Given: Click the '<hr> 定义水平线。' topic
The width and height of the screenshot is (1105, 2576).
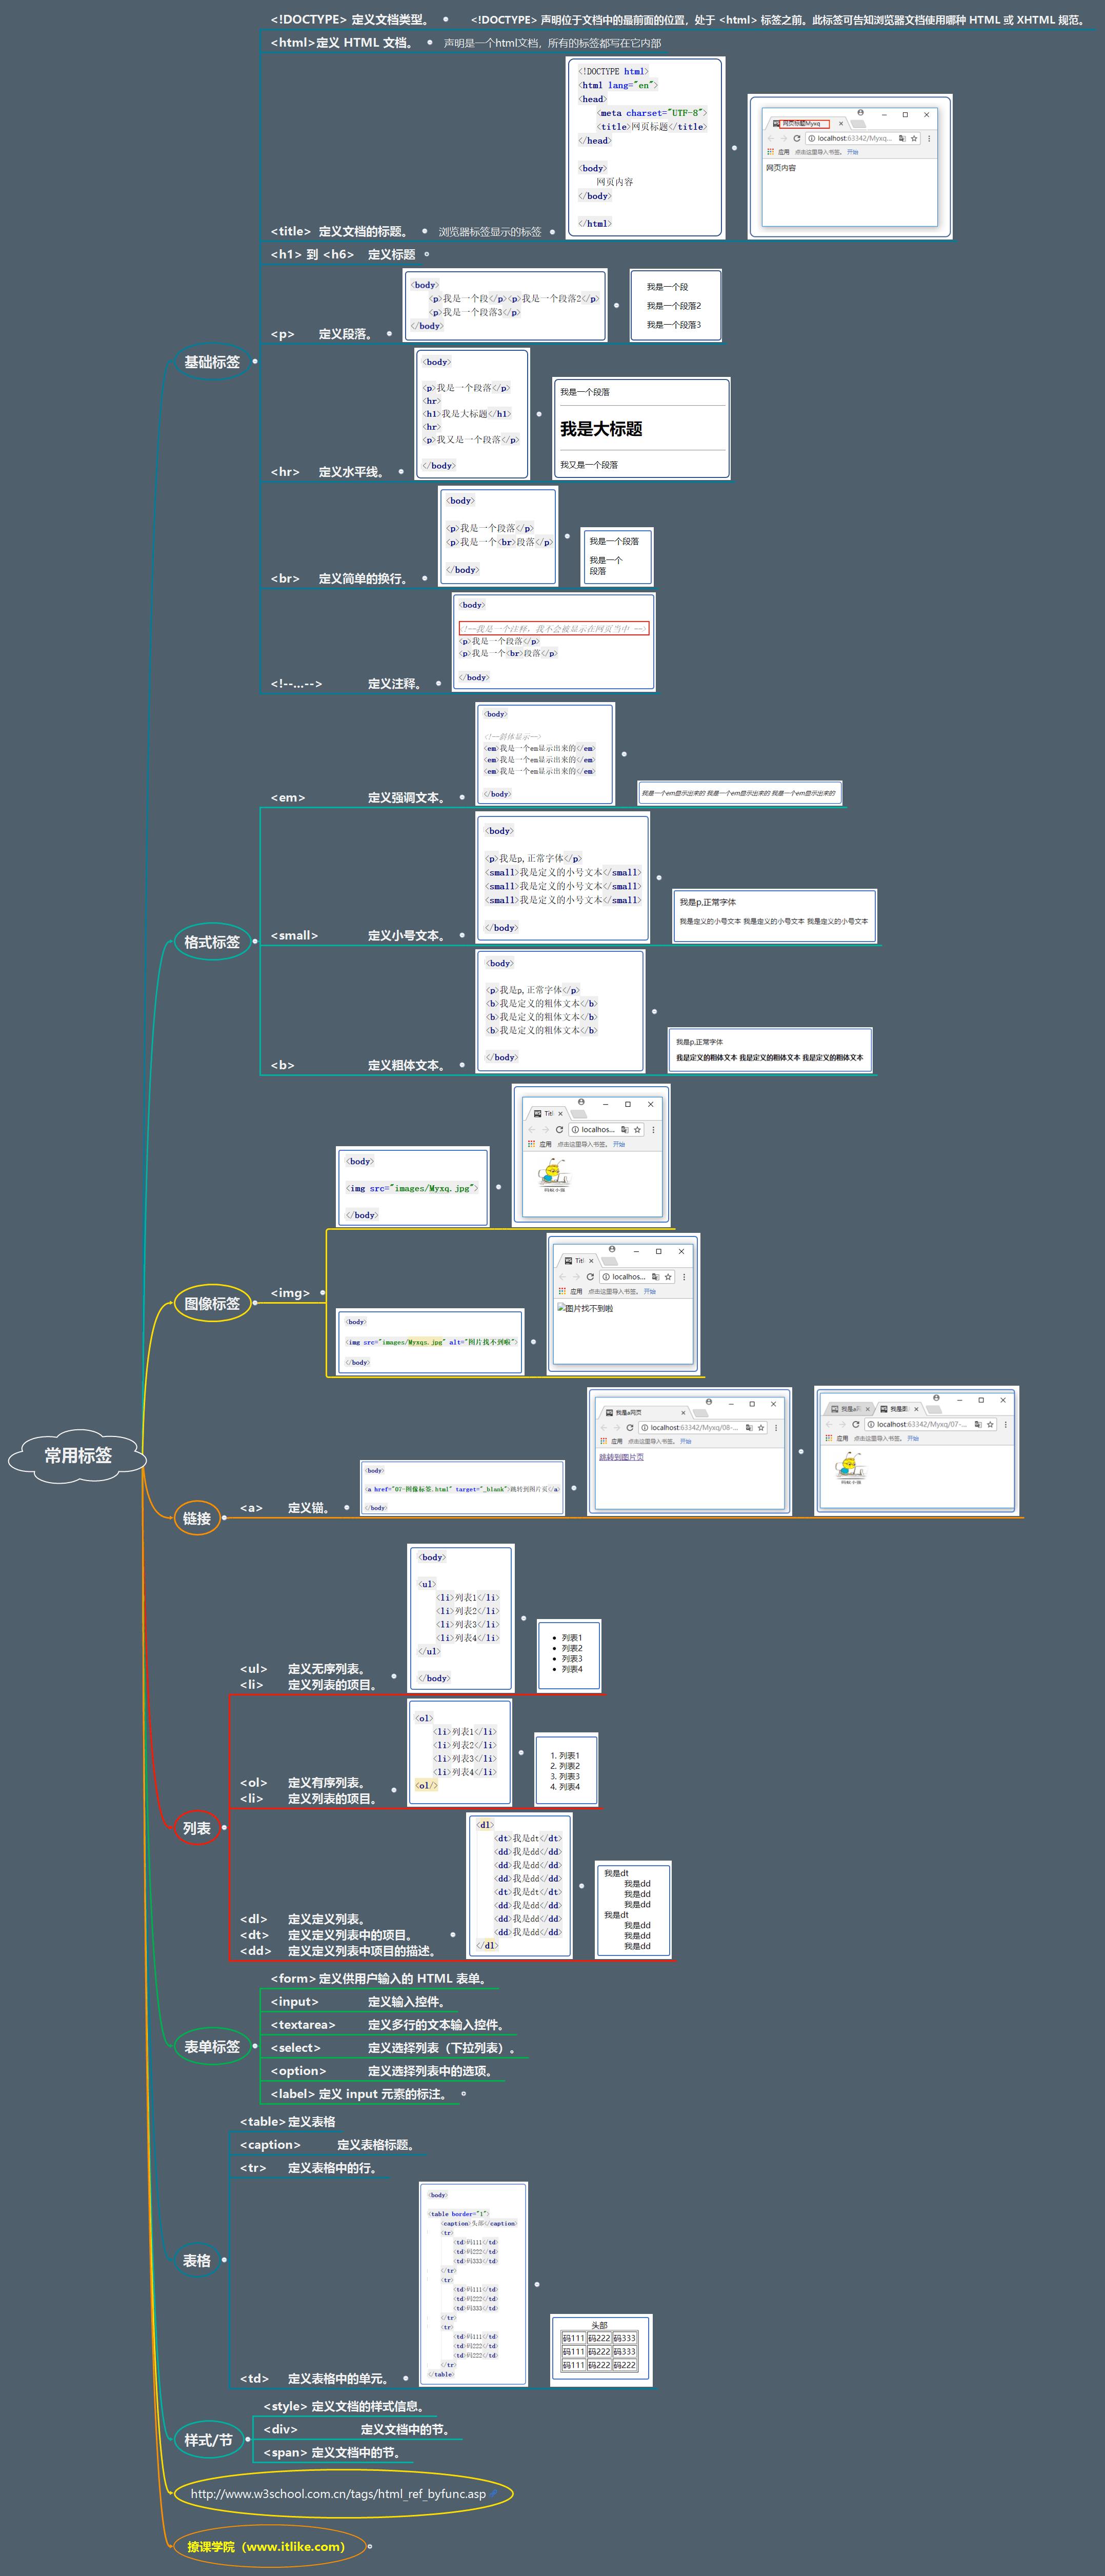Looking at the screenshot, I should [329, 472].
